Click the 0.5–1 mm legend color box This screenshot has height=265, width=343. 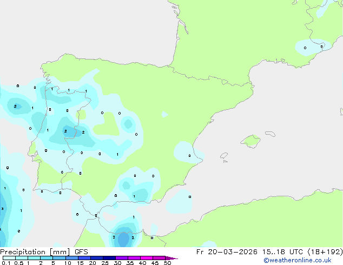click(22, 258)
